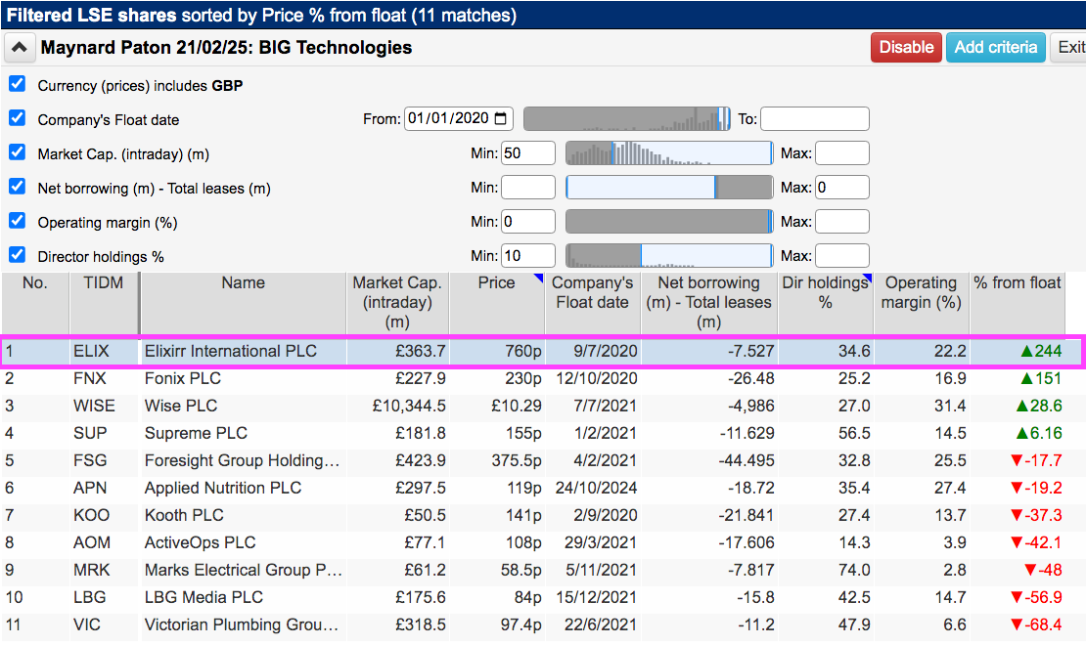Click the Director holdings range slider

tap(669, 256)
